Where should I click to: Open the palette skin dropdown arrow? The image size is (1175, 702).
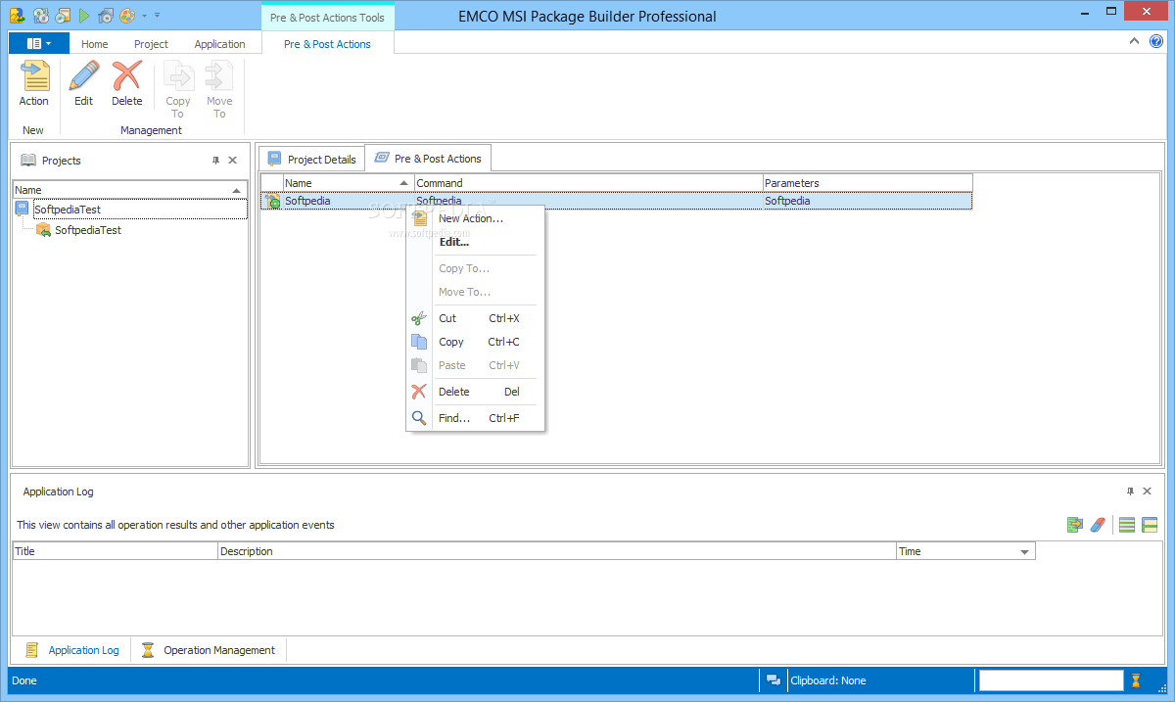tap(145, 16)
